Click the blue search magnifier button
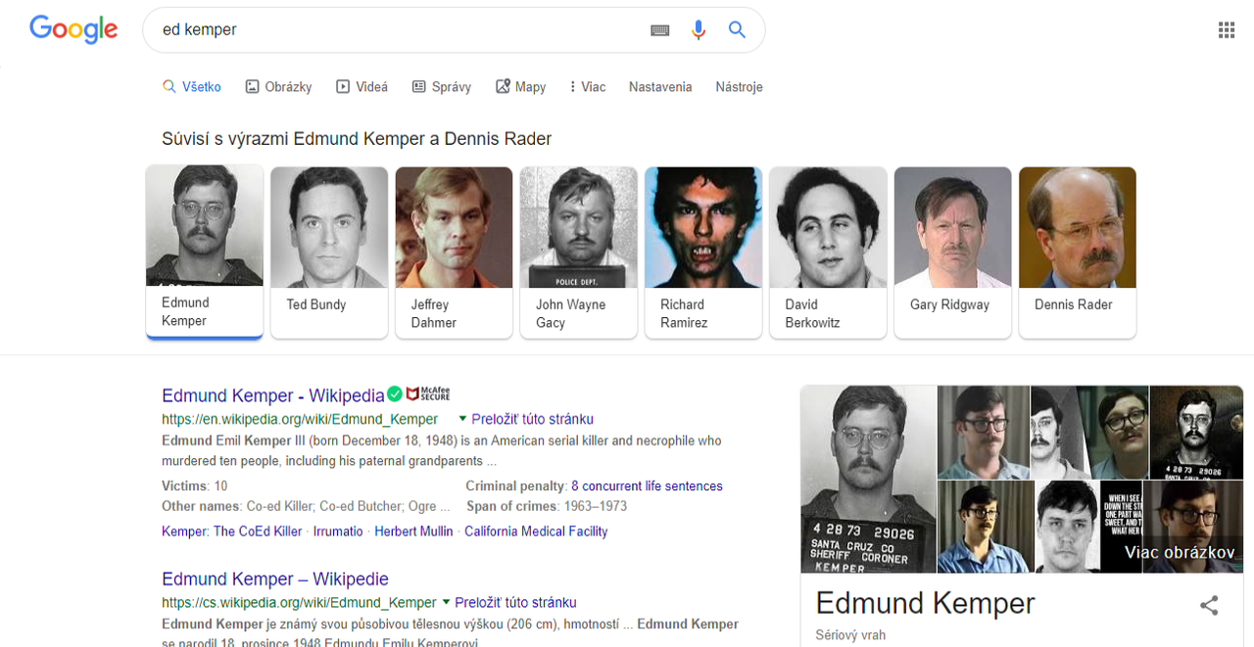Image resolution: width=1254 pixels, height=647 pixels. [738, 29]
